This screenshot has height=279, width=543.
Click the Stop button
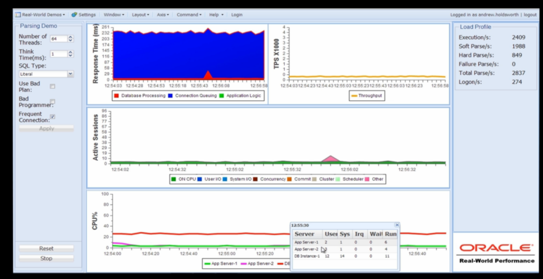[x=47, y=258]
